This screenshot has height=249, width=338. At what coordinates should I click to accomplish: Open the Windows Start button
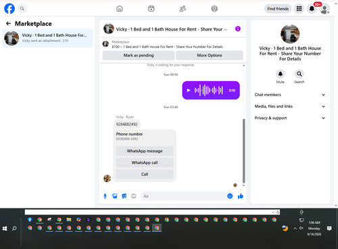tap(5, 229)
